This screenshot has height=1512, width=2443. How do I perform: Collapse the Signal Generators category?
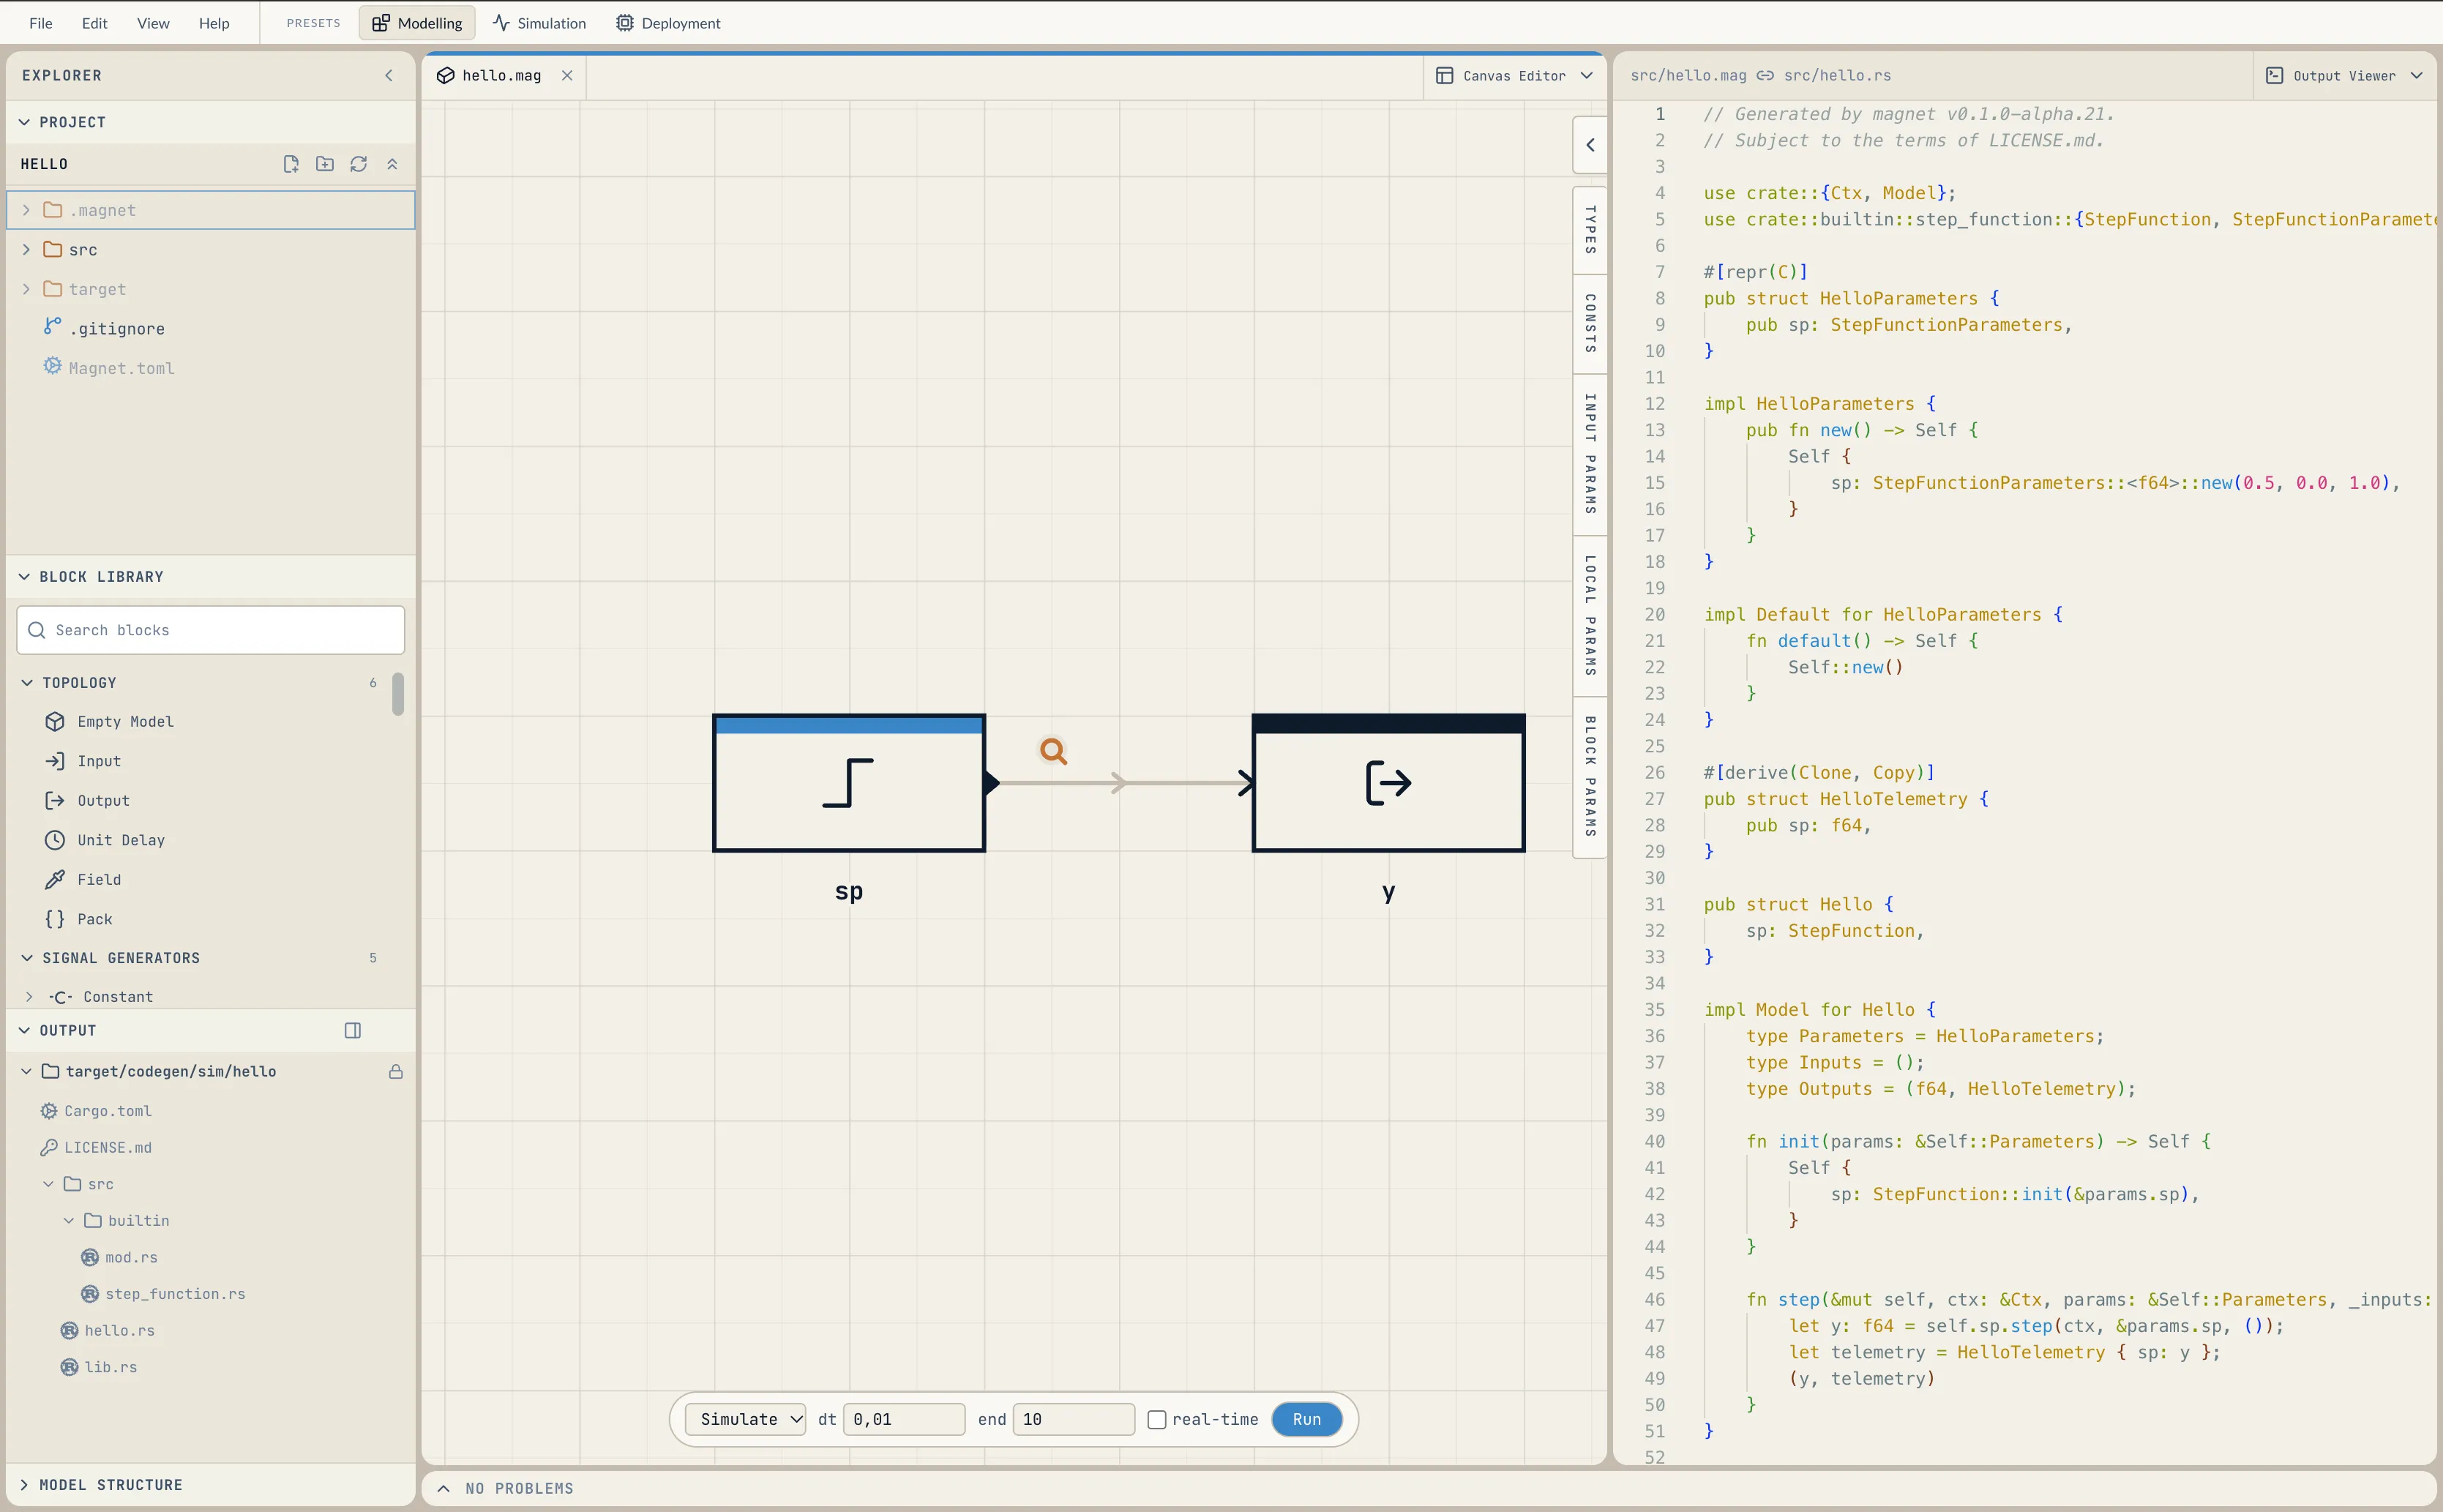point(27,958)
